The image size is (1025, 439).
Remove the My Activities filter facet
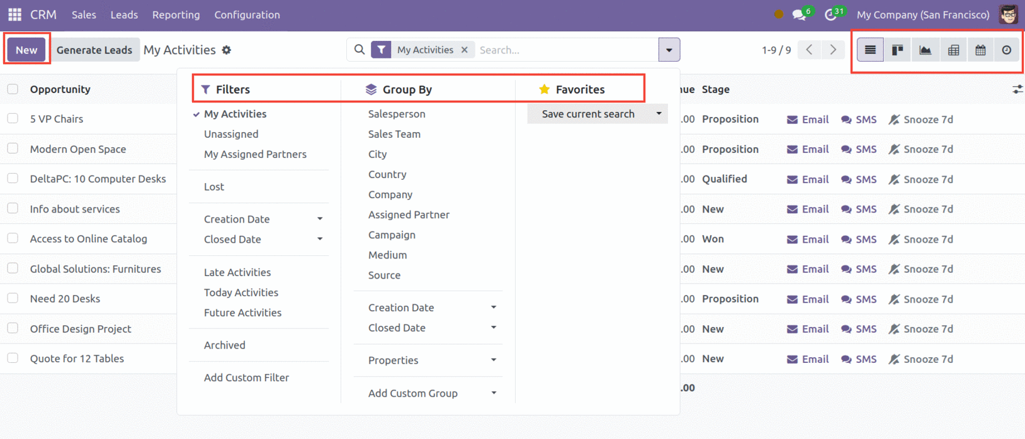pos(465,50)
